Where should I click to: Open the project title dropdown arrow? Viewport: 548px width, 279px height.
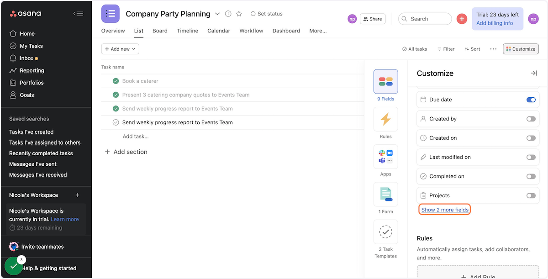coord(217,14)
